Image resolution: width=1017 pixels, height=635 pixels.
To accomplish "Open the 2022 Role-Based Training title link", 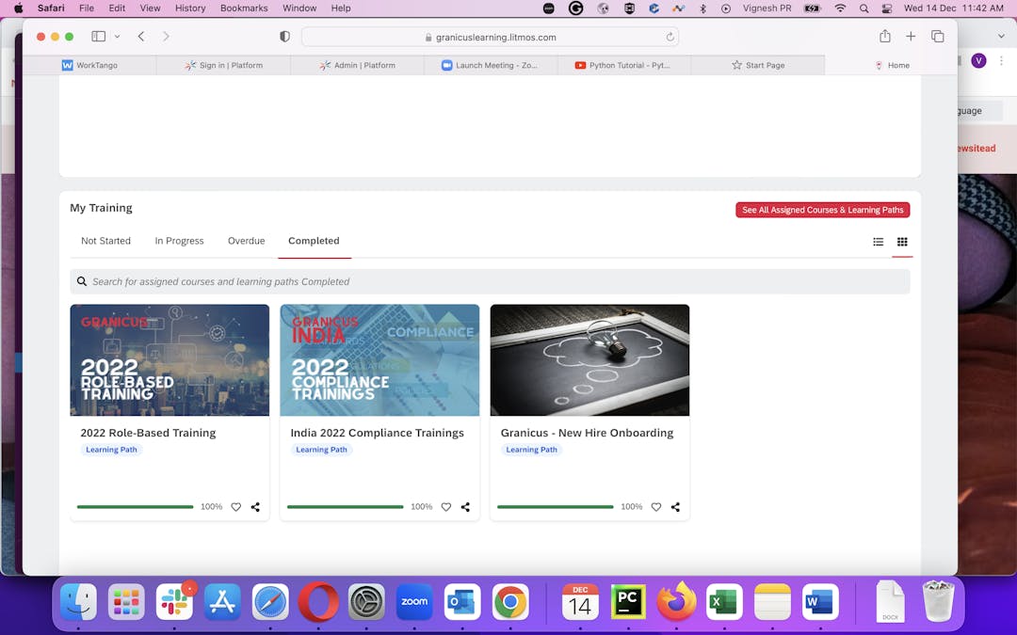I will tap(148, 433).
